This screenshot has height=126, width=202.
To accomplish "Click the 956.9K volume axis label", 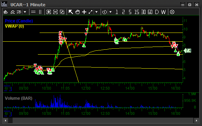I will click(190, 100).
